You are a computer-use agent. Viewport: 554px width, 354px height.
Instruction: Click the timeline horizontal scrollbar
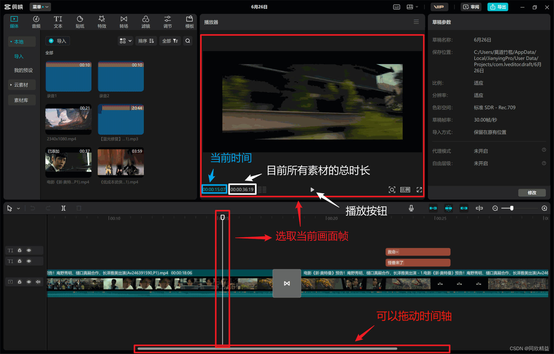[x=267, y=349]
